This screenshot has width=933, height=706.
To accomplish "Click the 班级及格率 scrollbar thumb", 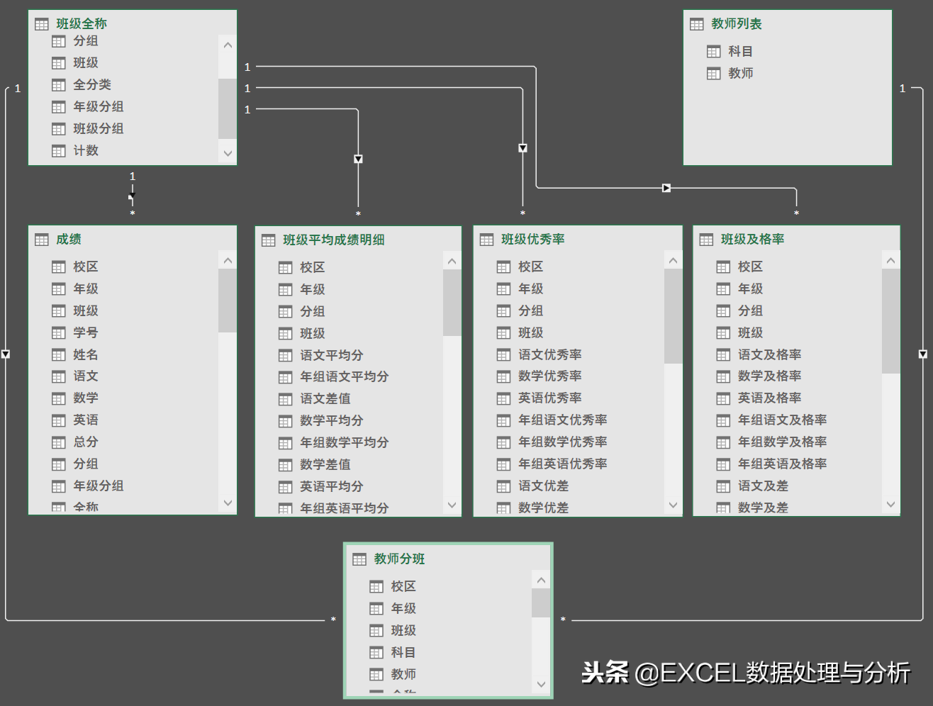I will pos(891,321).
